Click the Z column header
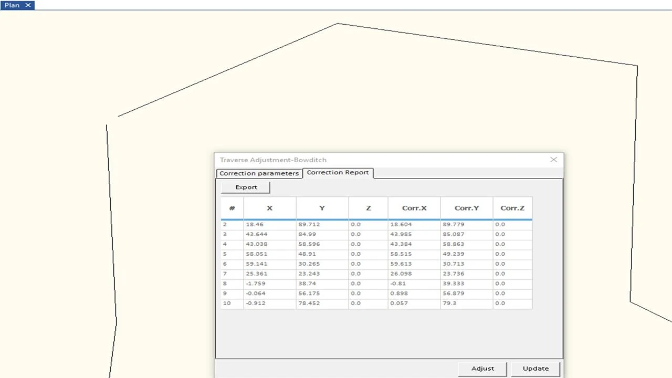672x378 pixels. click(368, 208)
